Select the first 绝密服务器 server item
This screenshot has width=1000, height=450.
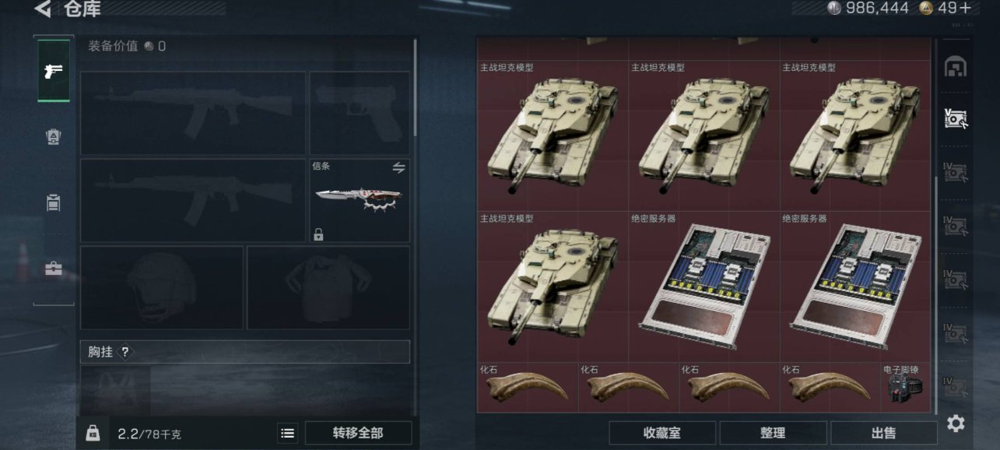pos(703,287)
